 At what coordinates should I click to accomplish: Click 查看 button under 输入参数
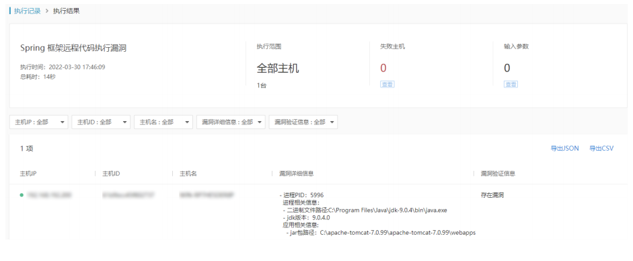point(511,84)
